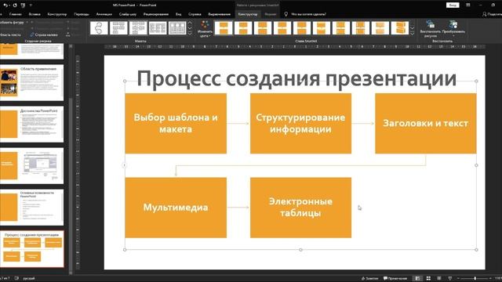Select the Заголовки и текст box

click(x=425, y=124)
